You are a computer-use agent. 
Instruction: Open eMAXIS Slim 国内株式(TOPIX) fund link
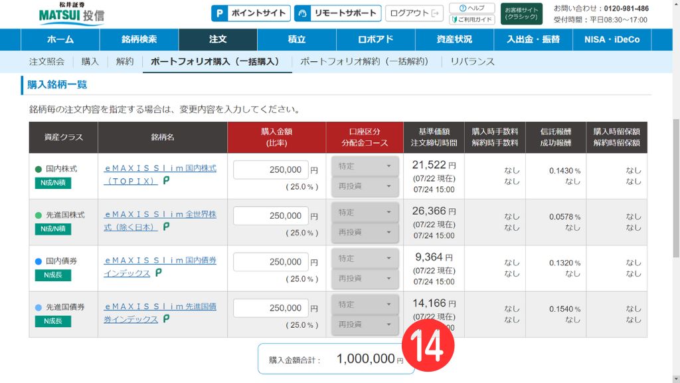click(159, 175)
